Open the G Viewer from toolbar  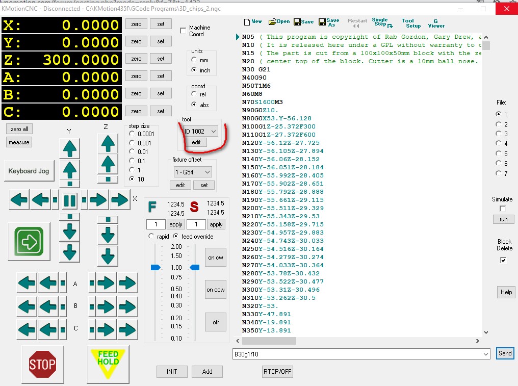tap(436, 23)
